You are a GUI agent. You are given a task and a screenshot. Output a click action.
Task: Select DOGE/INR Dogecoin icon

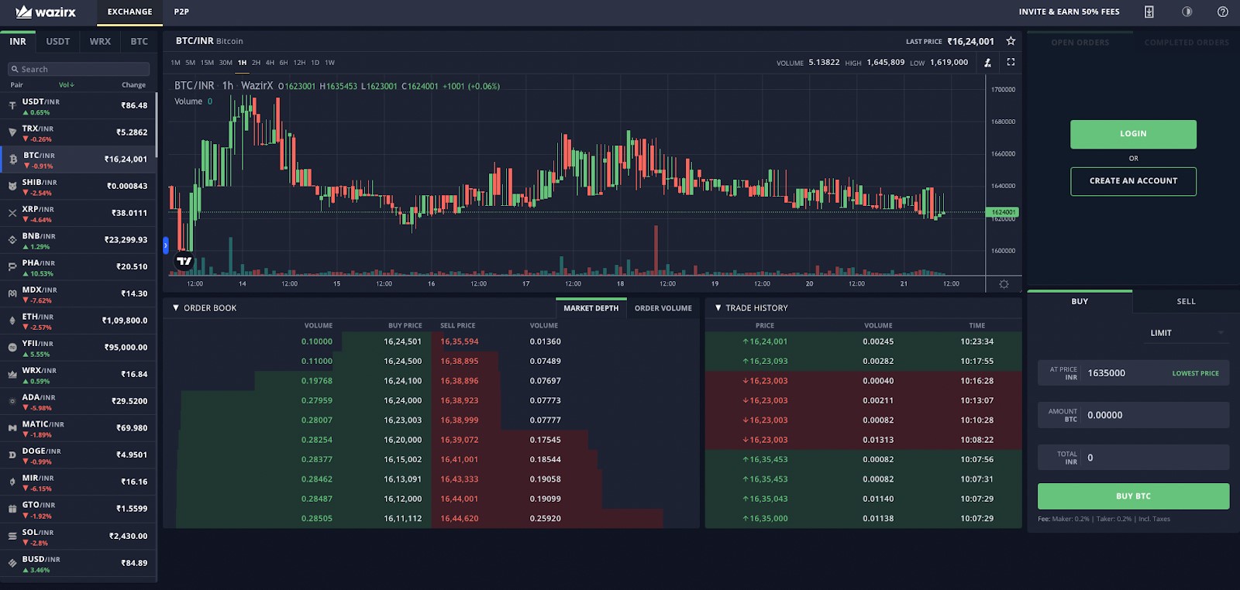coord(12,455)
